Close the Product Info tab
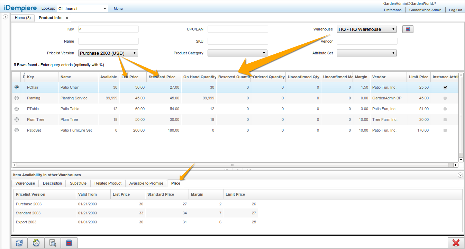This screenshot has width=465, height=249. pos(67,18)
